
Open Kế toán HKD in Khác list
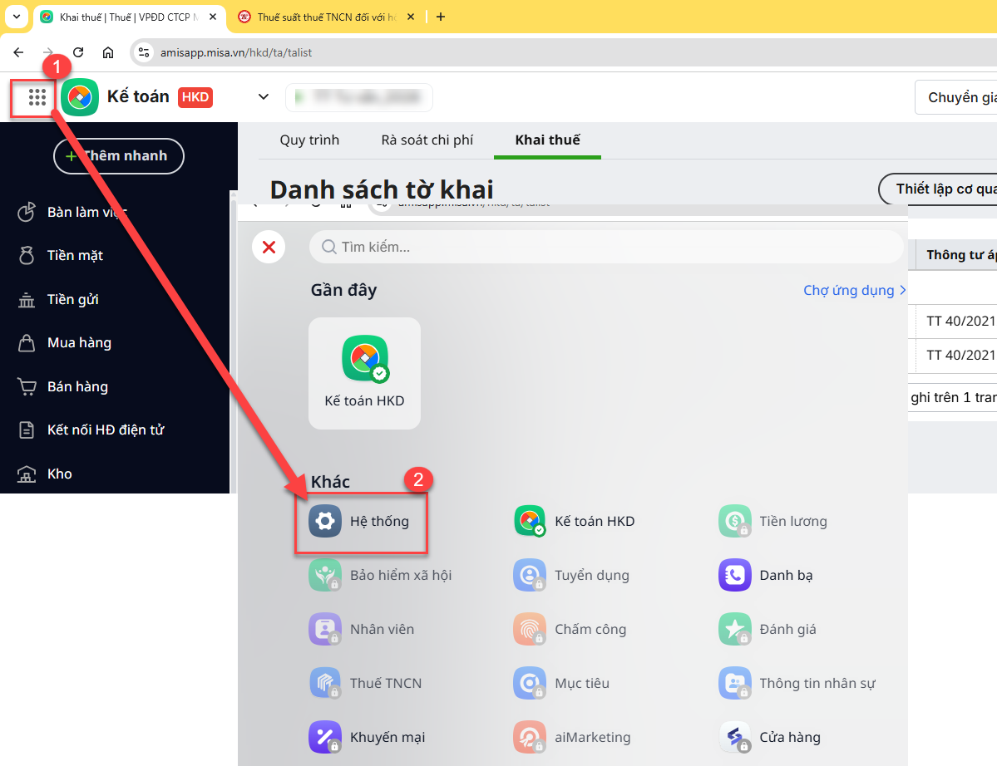[574, 522]
